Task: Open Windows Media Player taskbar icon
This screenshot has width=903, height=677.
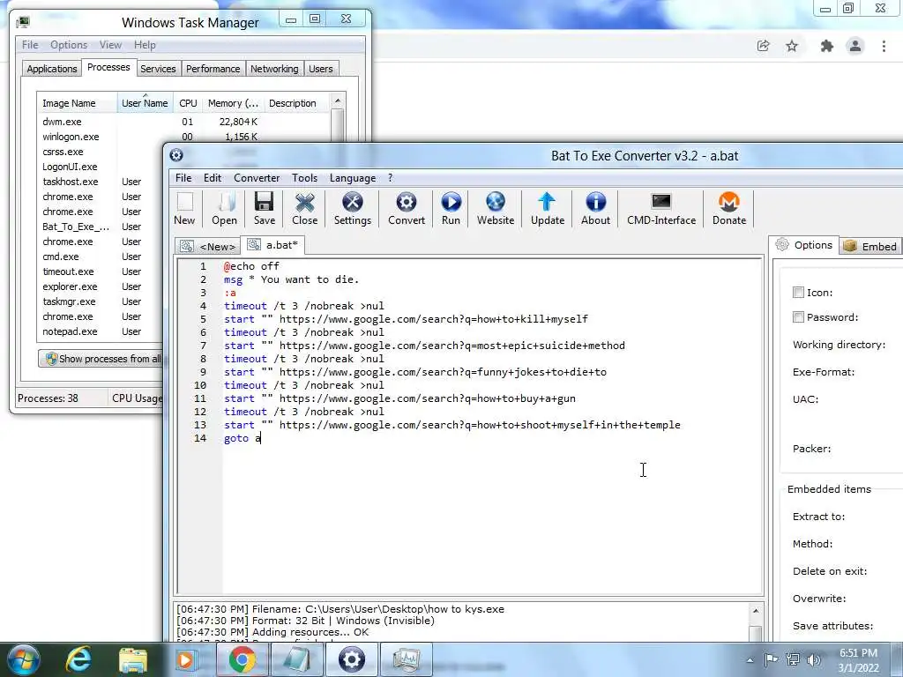Action: (x=187, y=659)
